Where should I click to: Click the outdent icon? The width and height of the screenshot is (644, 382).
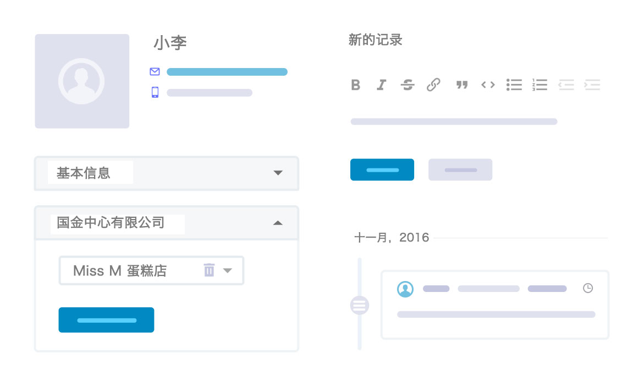click(x=566, y=85)
